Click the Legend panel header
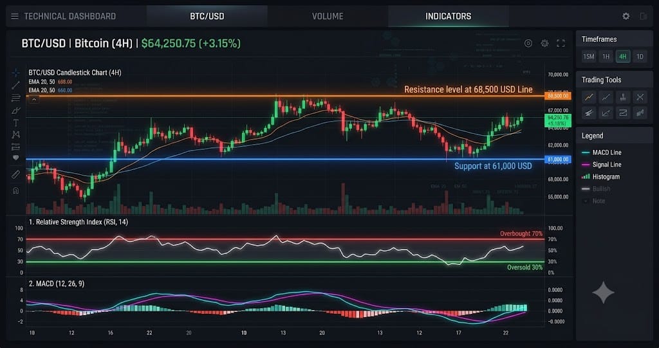The image size is (659, 348). (614, 136)
